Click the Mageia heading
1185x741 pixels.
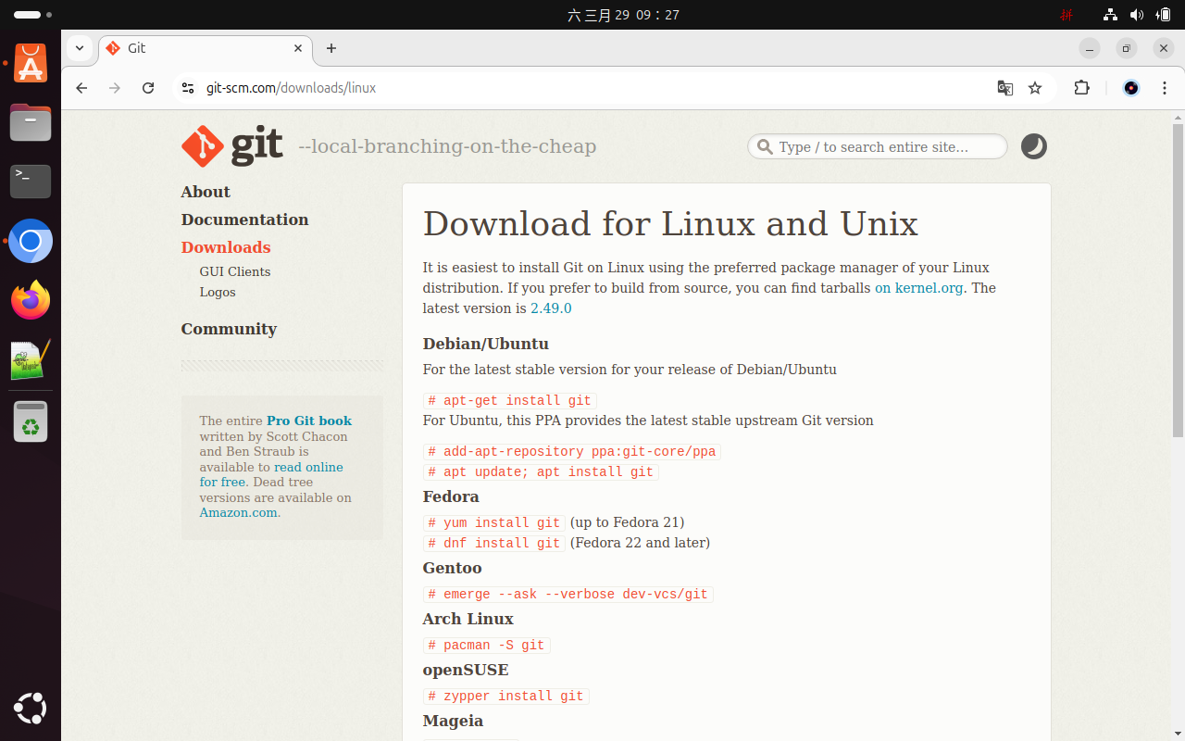[x=453, y=721]
